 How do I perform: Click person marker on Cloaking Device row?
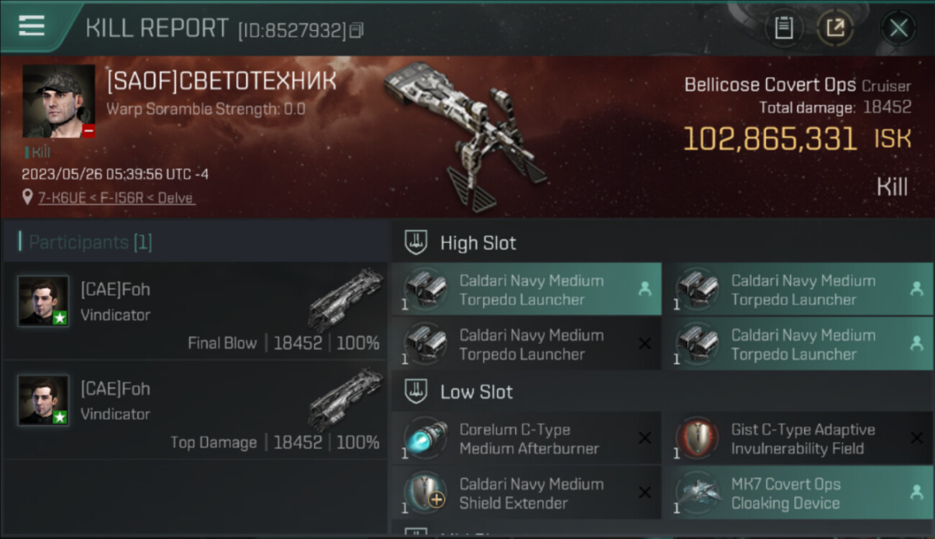pyautogui.click(x=916, y=493)
